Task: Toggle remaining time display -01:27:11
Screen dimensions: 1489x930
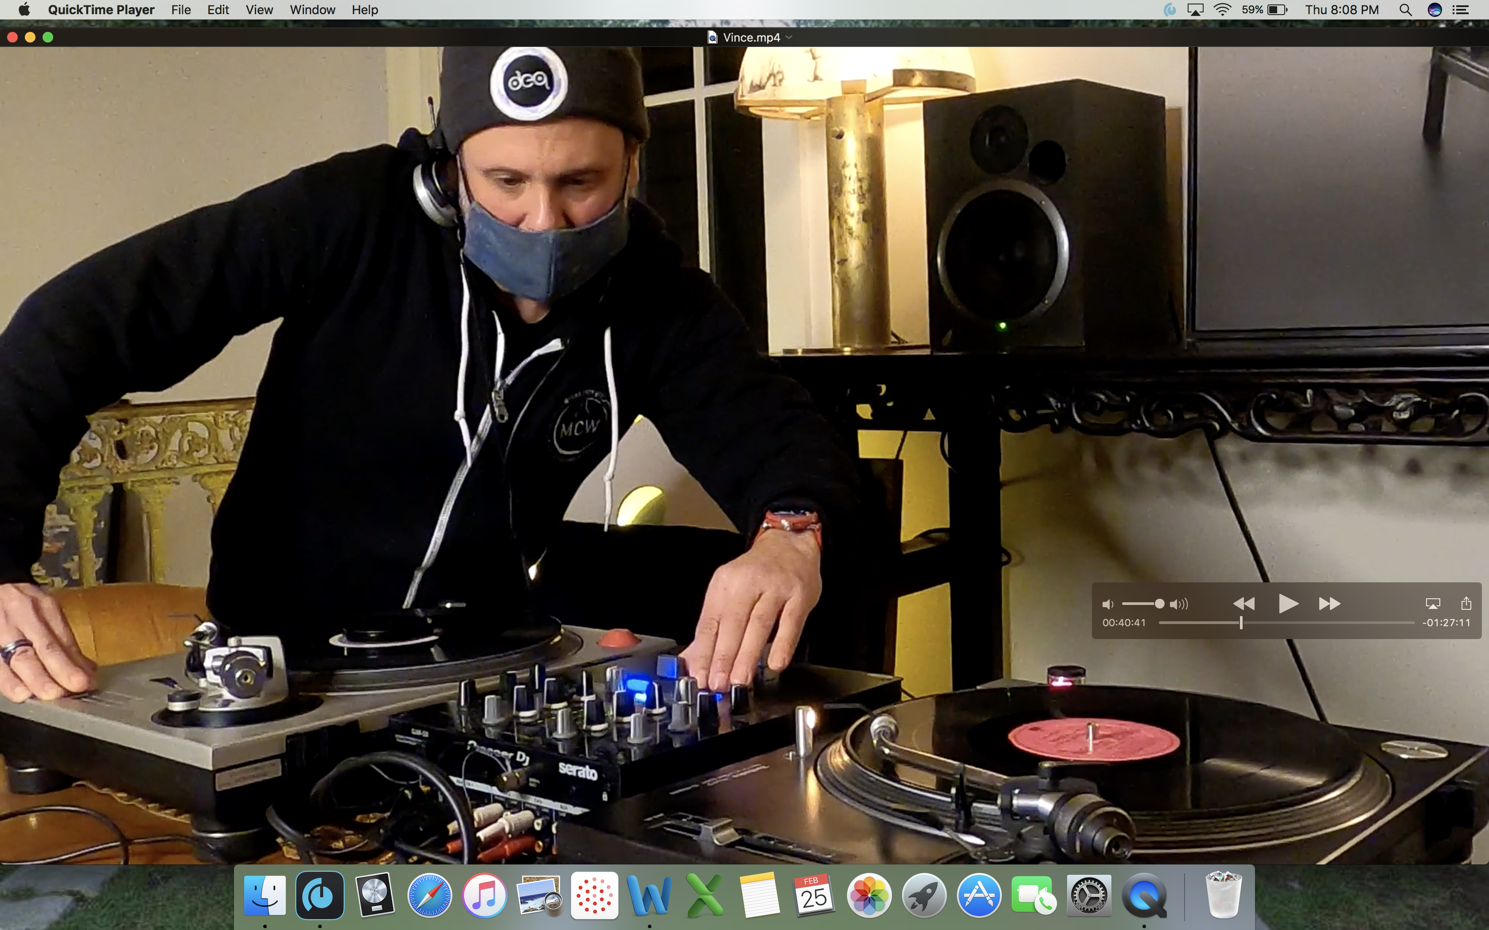Action: click(1446, 623)
